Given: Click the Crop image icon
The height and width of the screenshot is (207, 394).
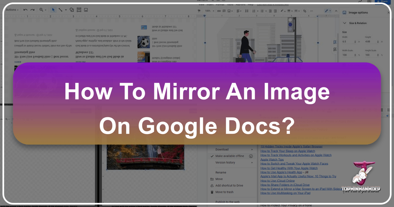Looking at the screenshot, I should coord(305,11).
